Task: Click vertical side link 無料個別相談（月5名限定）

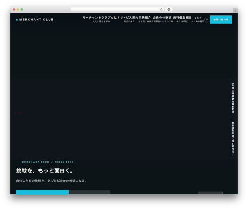Action: 233,138
